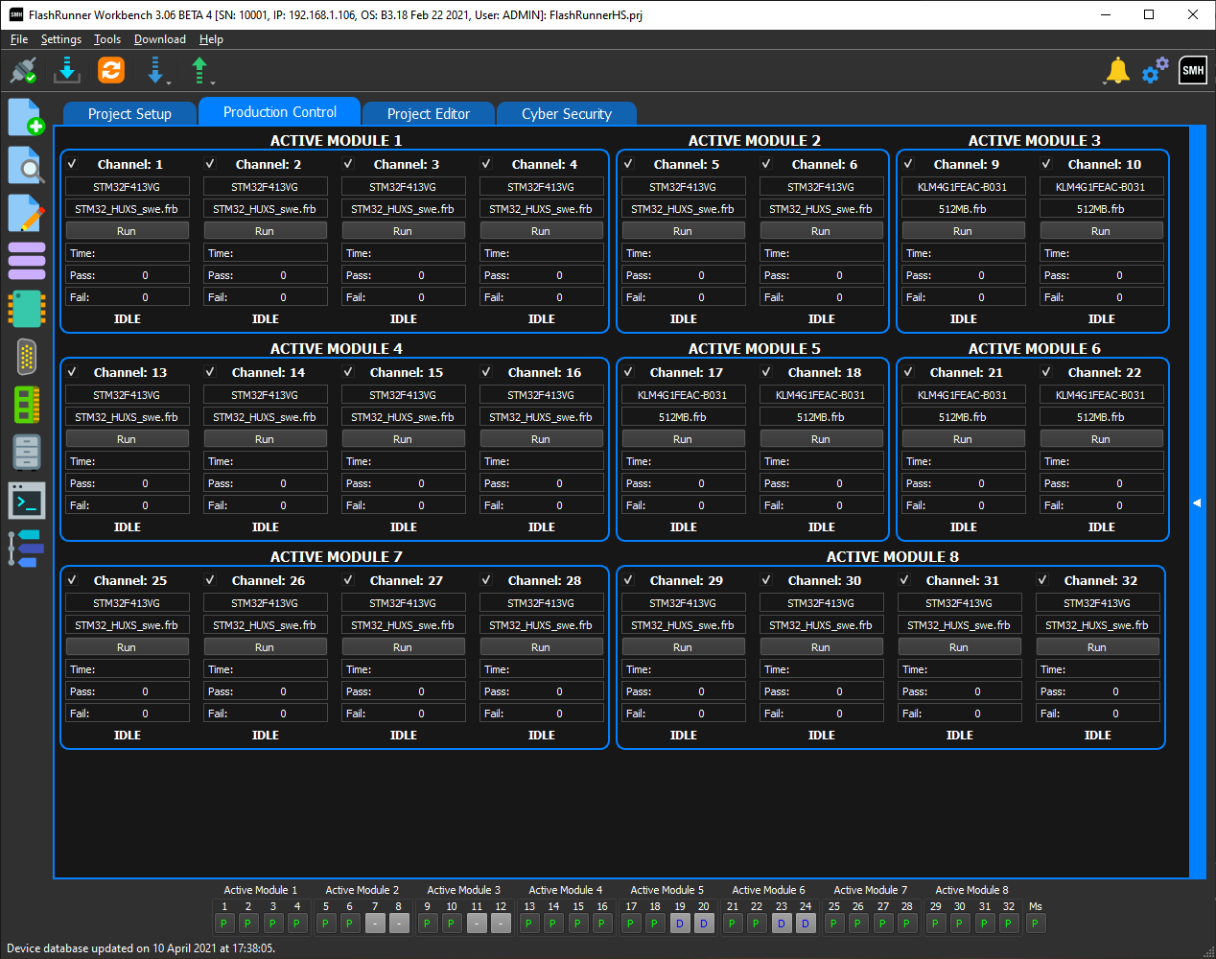Switch to the Project Editor tab

[x=429, y=113]
